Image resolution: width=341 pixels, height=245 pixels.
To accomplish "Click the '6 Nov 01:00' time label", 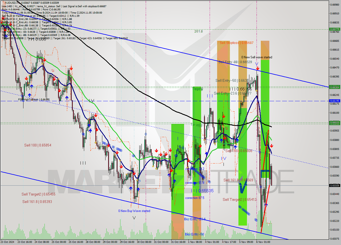I will tap(263, 242).
